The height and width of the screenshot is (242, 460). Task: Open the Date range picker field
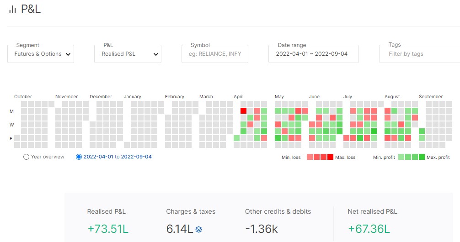coord(313,54)
